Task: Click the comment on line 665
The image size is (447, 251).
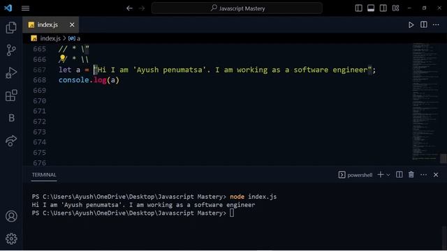Action: 74,50
